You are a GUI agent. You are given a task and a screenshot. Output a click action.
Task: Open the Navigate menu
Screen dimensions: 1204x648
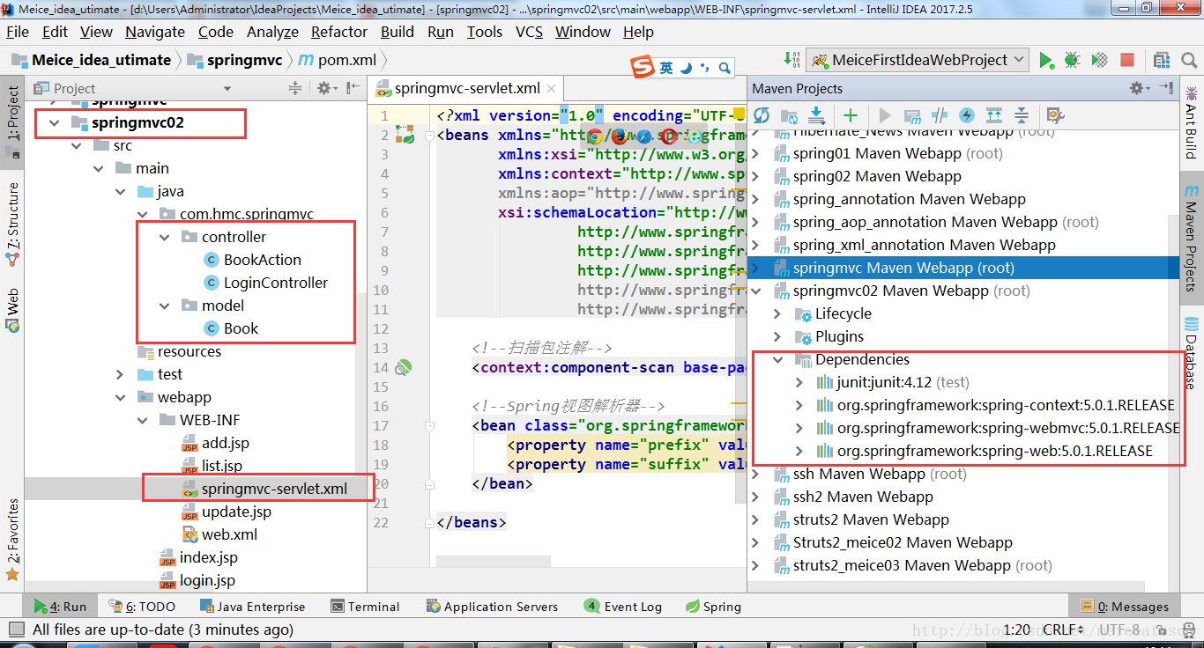pyautogui.click(x=155, y=32)
